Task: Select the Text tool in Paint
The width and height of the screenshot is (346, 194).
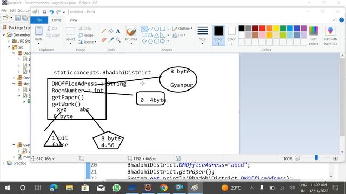Action: 118,31
